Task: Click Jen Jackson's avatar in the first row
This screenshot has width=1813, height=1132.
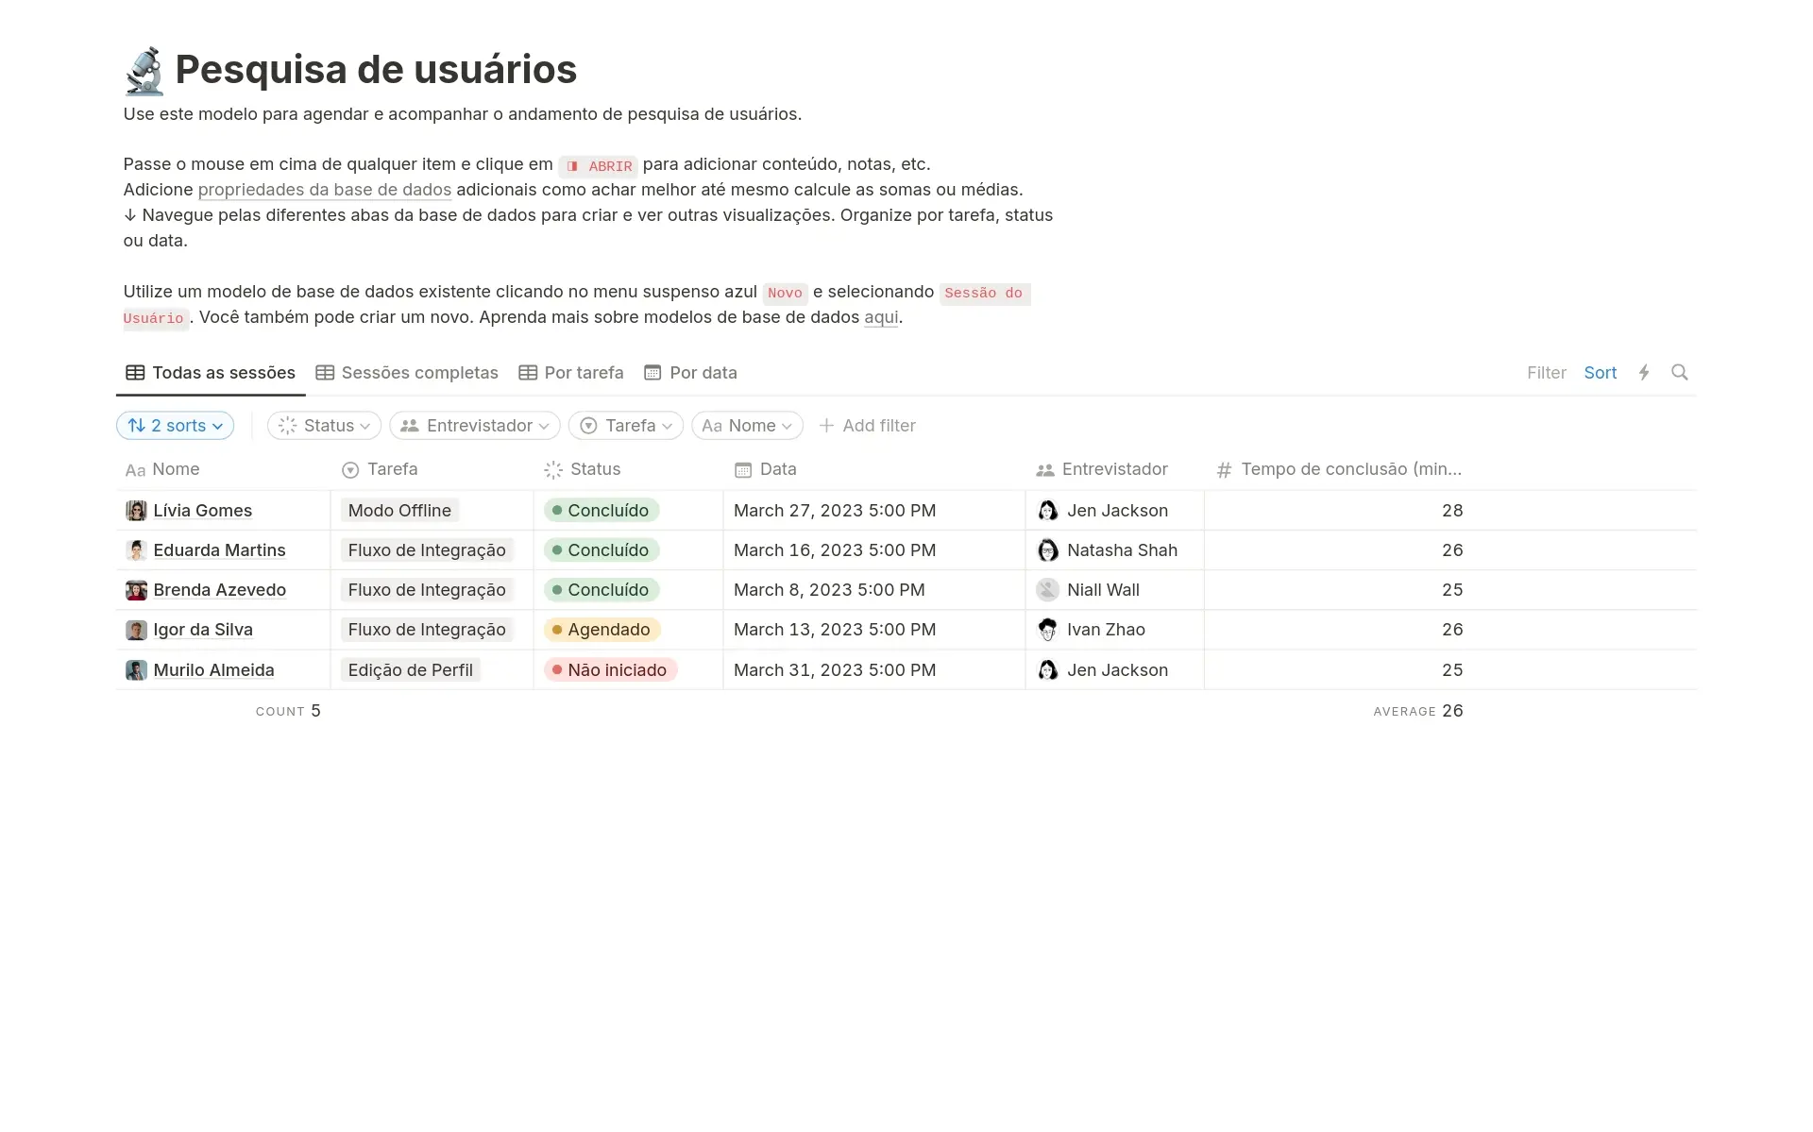Action: pos(1047,510)
